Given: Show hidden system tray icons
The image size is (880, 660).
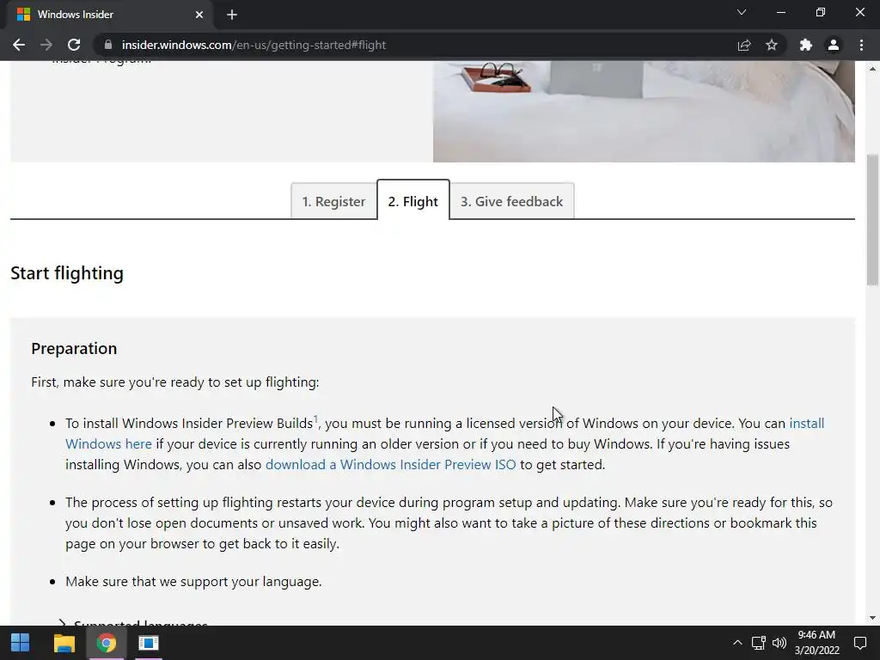Looking at the screenshot, I should 737,643.
